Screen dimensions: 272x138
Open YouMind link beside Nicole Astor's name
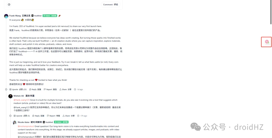48,122
